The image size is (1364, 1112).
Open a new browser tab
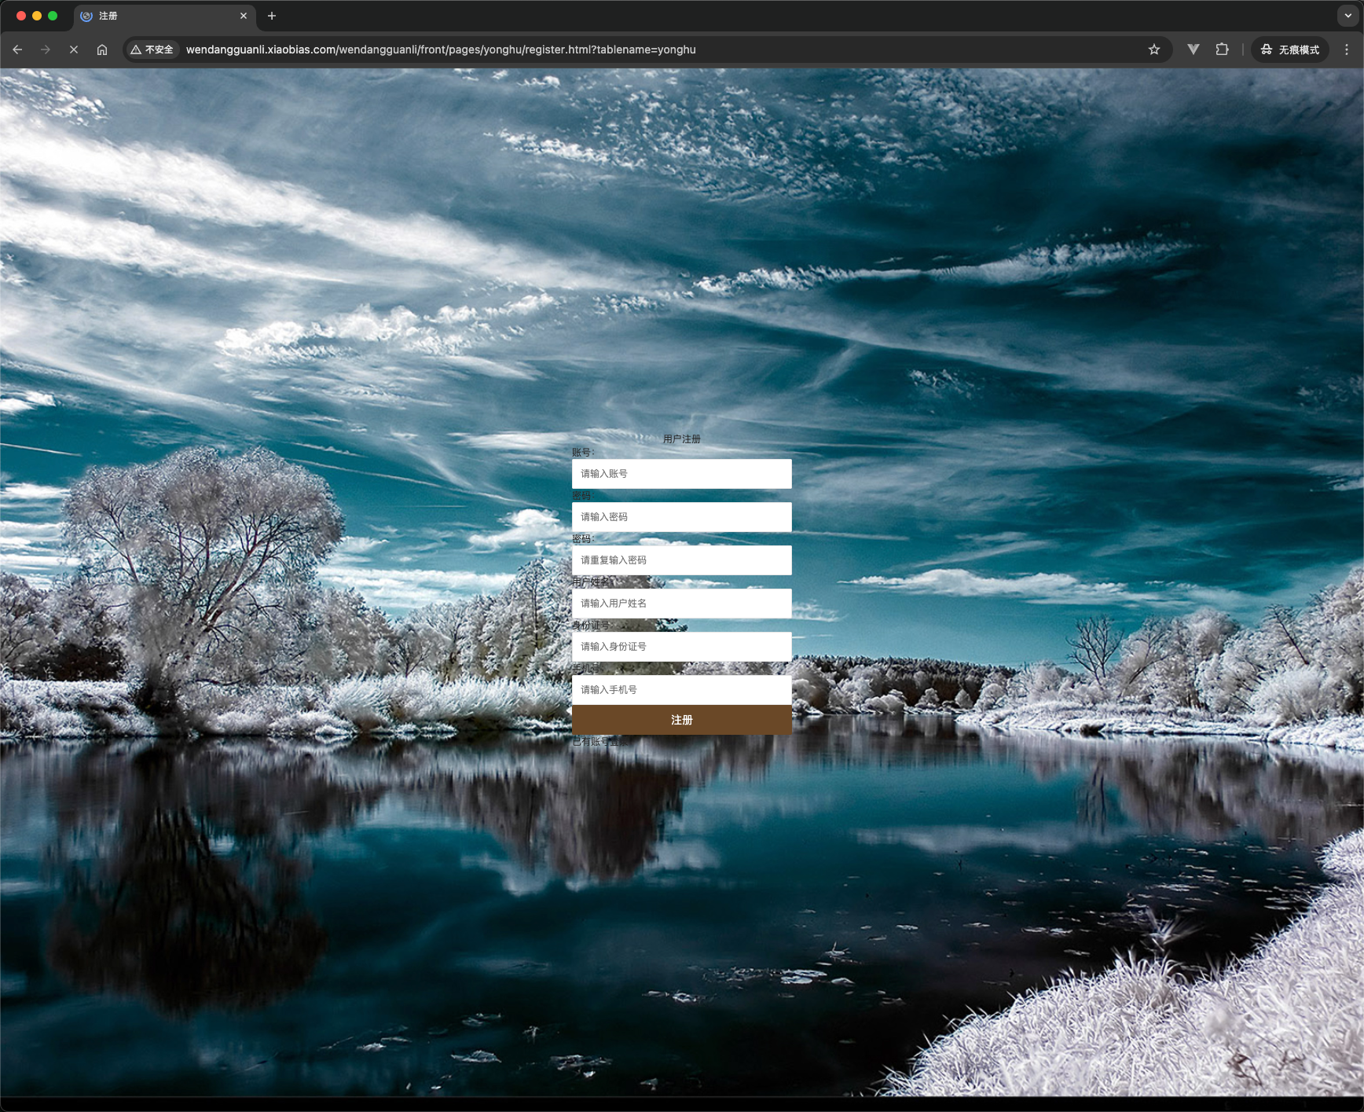pyautogui.click(x=272, y=16)
